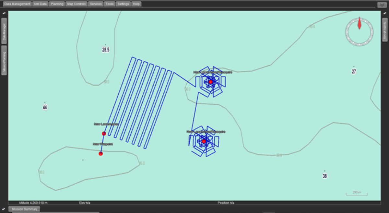
Task: Select the lower red spiral search pattern center
Action: click(204, 141)
